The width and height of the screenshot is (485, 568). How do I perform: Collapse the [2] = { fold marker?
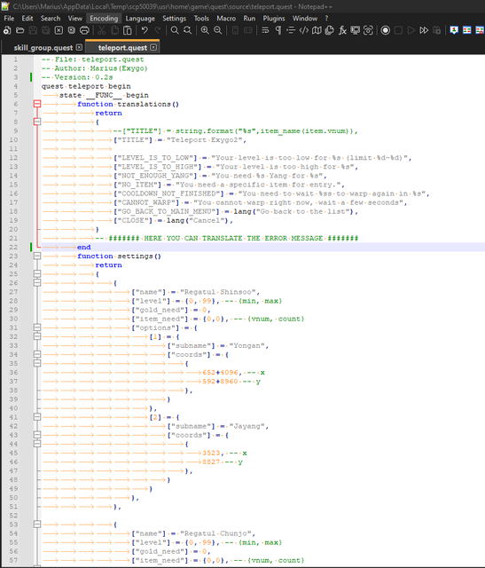pyautogui.click(x=37, y=417)
